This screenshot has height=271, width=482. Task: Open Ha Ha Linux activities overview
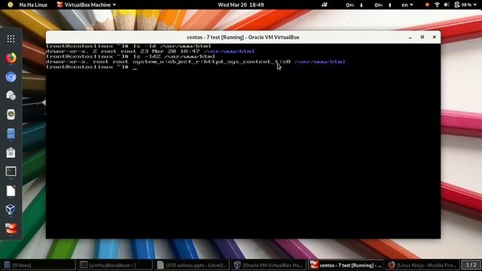click(33, 5)
